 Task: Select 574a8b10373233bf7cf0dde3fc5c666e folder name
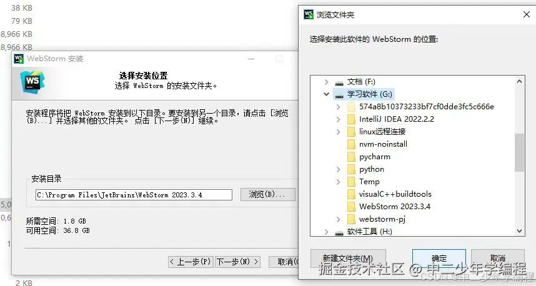[427, 107]
